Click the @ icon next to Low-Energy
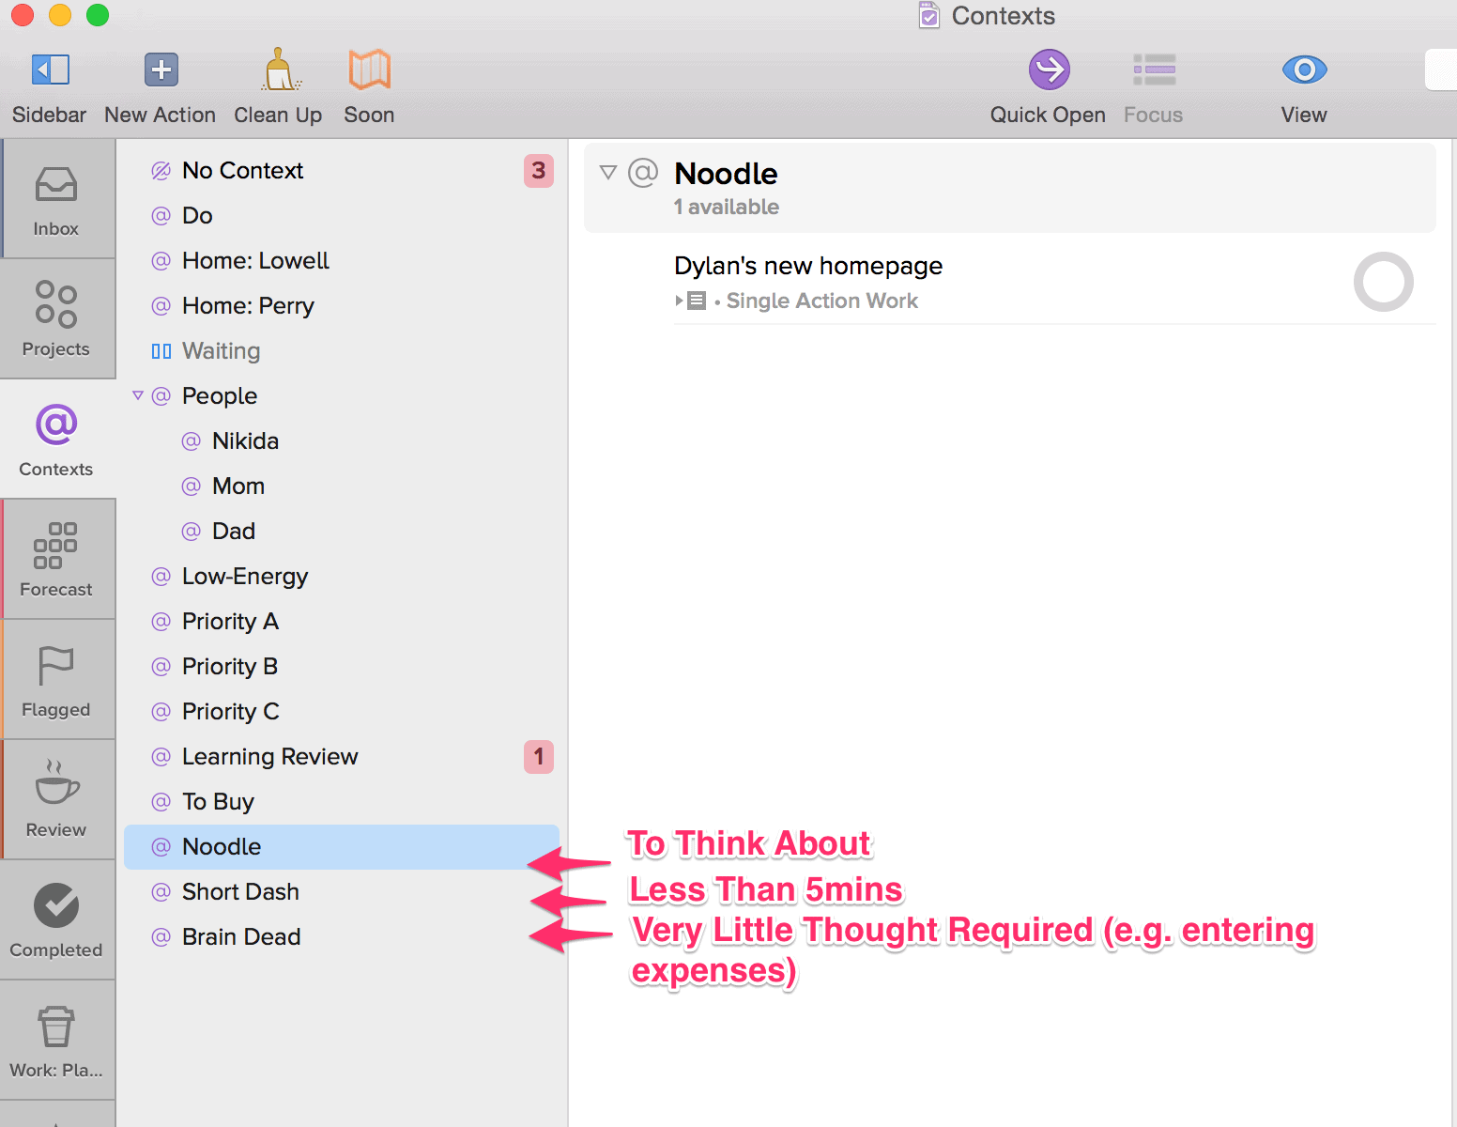Image resolution: width=1457 pixels, height=1127 pixels. (161, 577)
